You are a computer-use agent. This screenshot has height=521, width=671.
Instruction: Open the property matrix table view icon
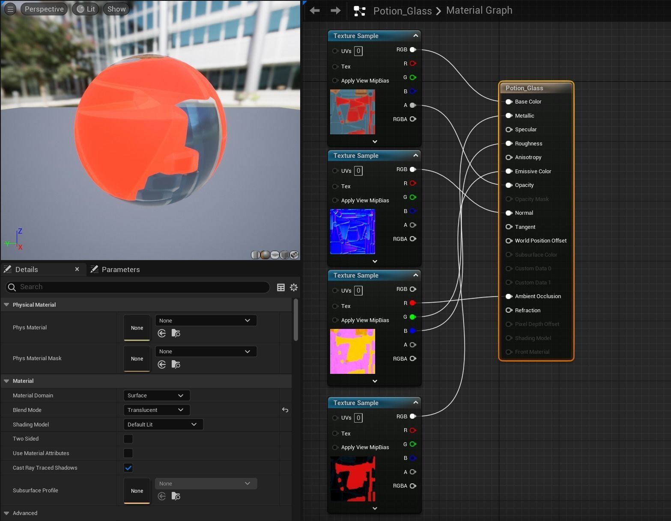281,287
